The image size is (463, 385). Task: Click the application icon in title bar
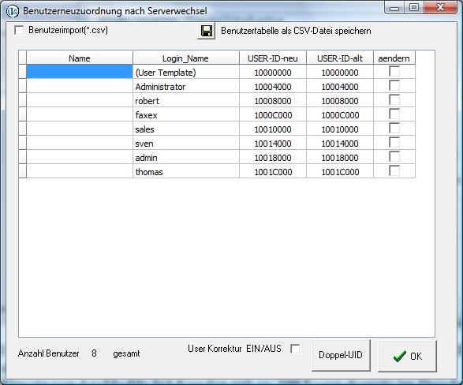(x=13, y=11)
